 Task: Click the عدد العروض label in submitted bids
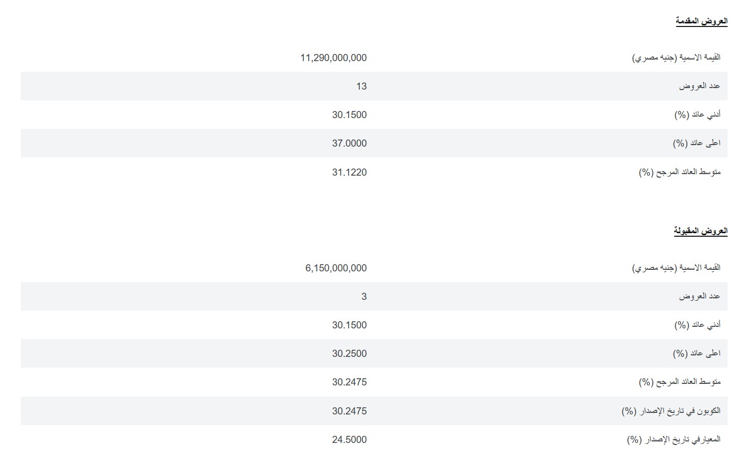pos(700,86)
